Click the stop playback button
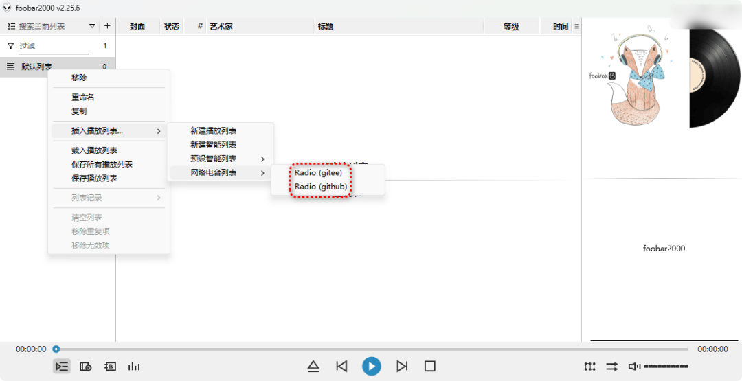742x381 pixels. point(429,367)
